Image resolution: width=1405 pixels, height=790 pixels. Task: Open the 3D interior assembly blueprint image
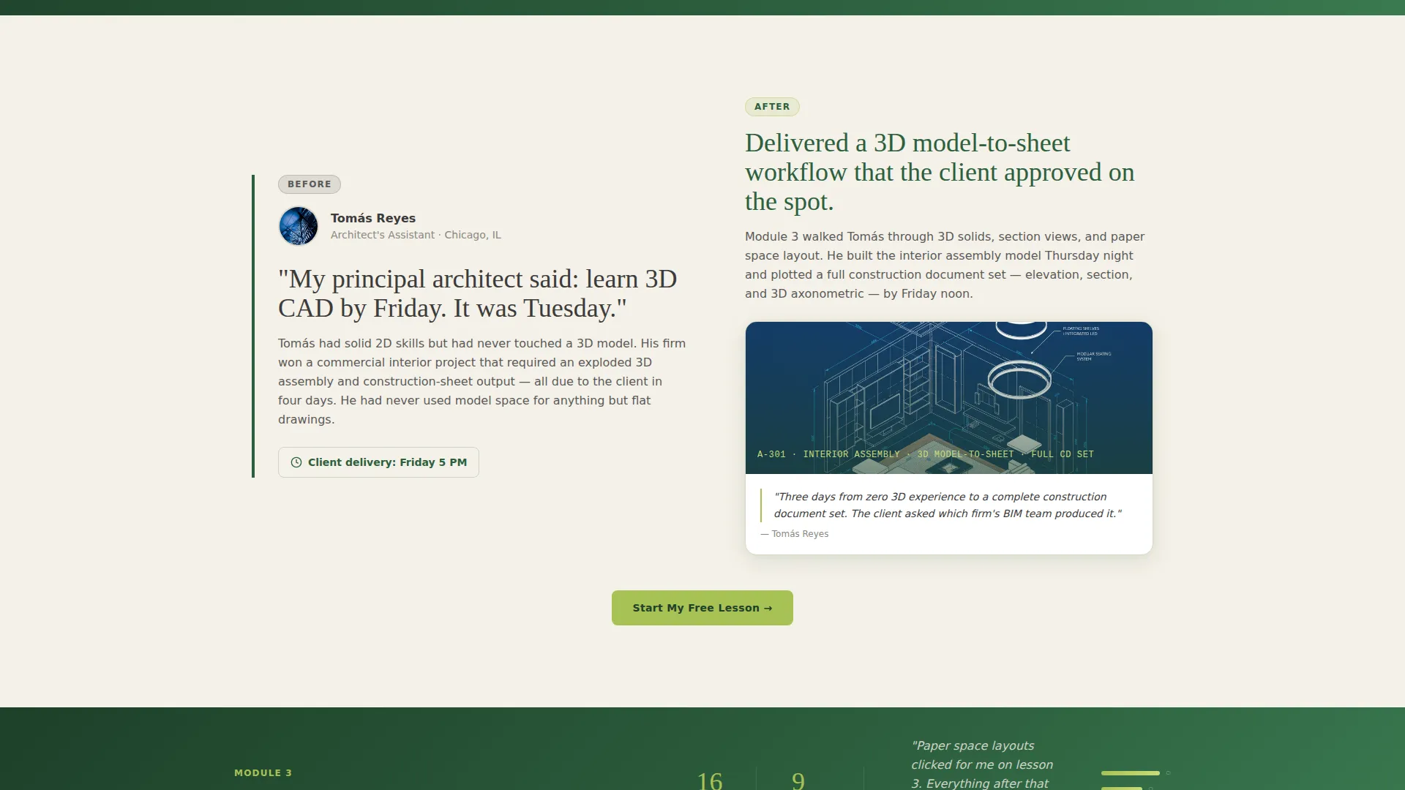coord(948,398)
